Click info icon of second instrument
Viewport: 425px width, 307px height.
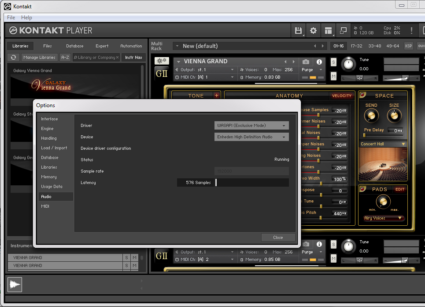pyautogui.click(x=319, y=244)
